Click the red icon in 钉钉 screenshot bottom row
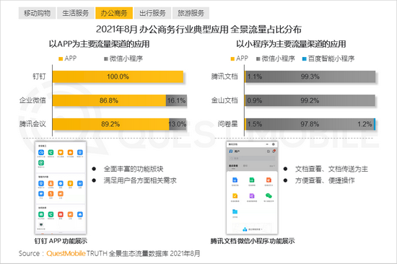The image size is (397, 264). click(61, 214)
